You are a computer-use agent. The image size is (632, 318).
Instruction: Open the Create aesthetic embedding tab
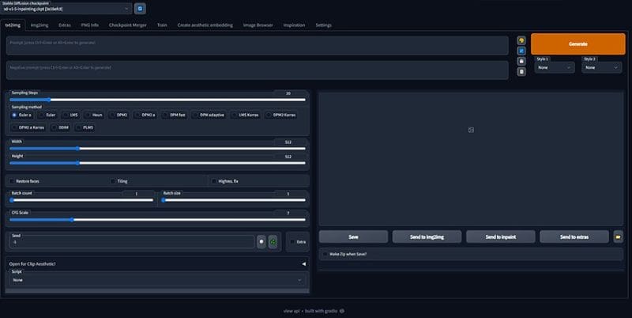(205, 25)
